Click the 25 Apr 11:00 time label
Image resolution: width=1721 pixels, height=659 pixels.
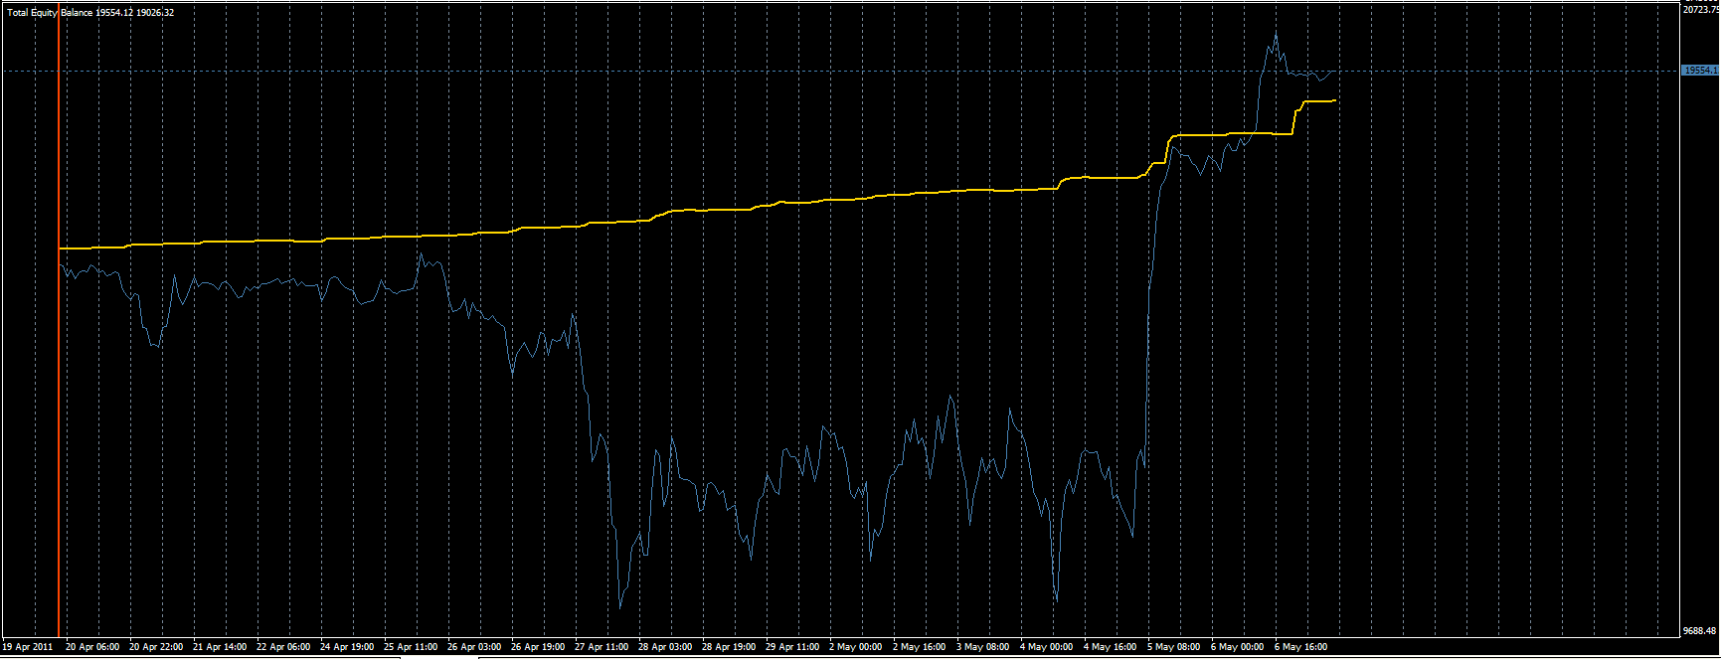411,647
